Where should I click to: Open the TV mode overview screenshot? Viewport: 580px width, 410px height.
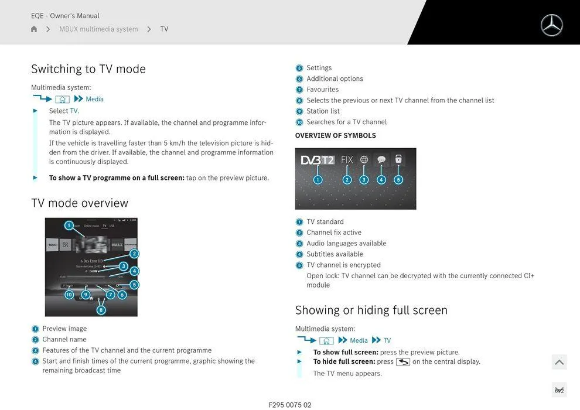point(91,267)
